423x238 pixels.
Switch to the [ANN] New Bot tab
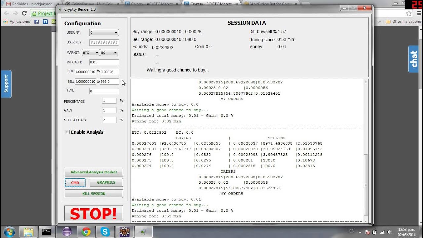[270, 4]
